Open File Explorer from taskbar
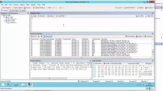 click(23, 85)
